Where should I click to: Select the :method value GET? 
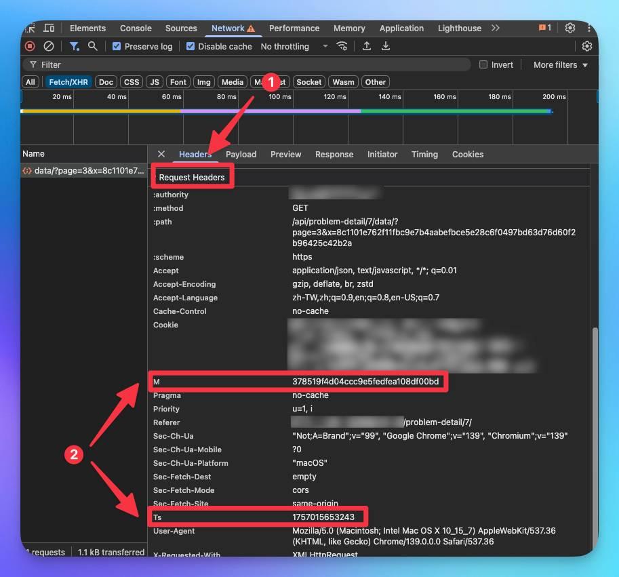click(300, 208)
